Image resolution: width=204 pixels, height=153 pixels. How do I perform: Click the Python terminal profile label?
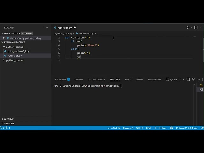pos(171,79)
